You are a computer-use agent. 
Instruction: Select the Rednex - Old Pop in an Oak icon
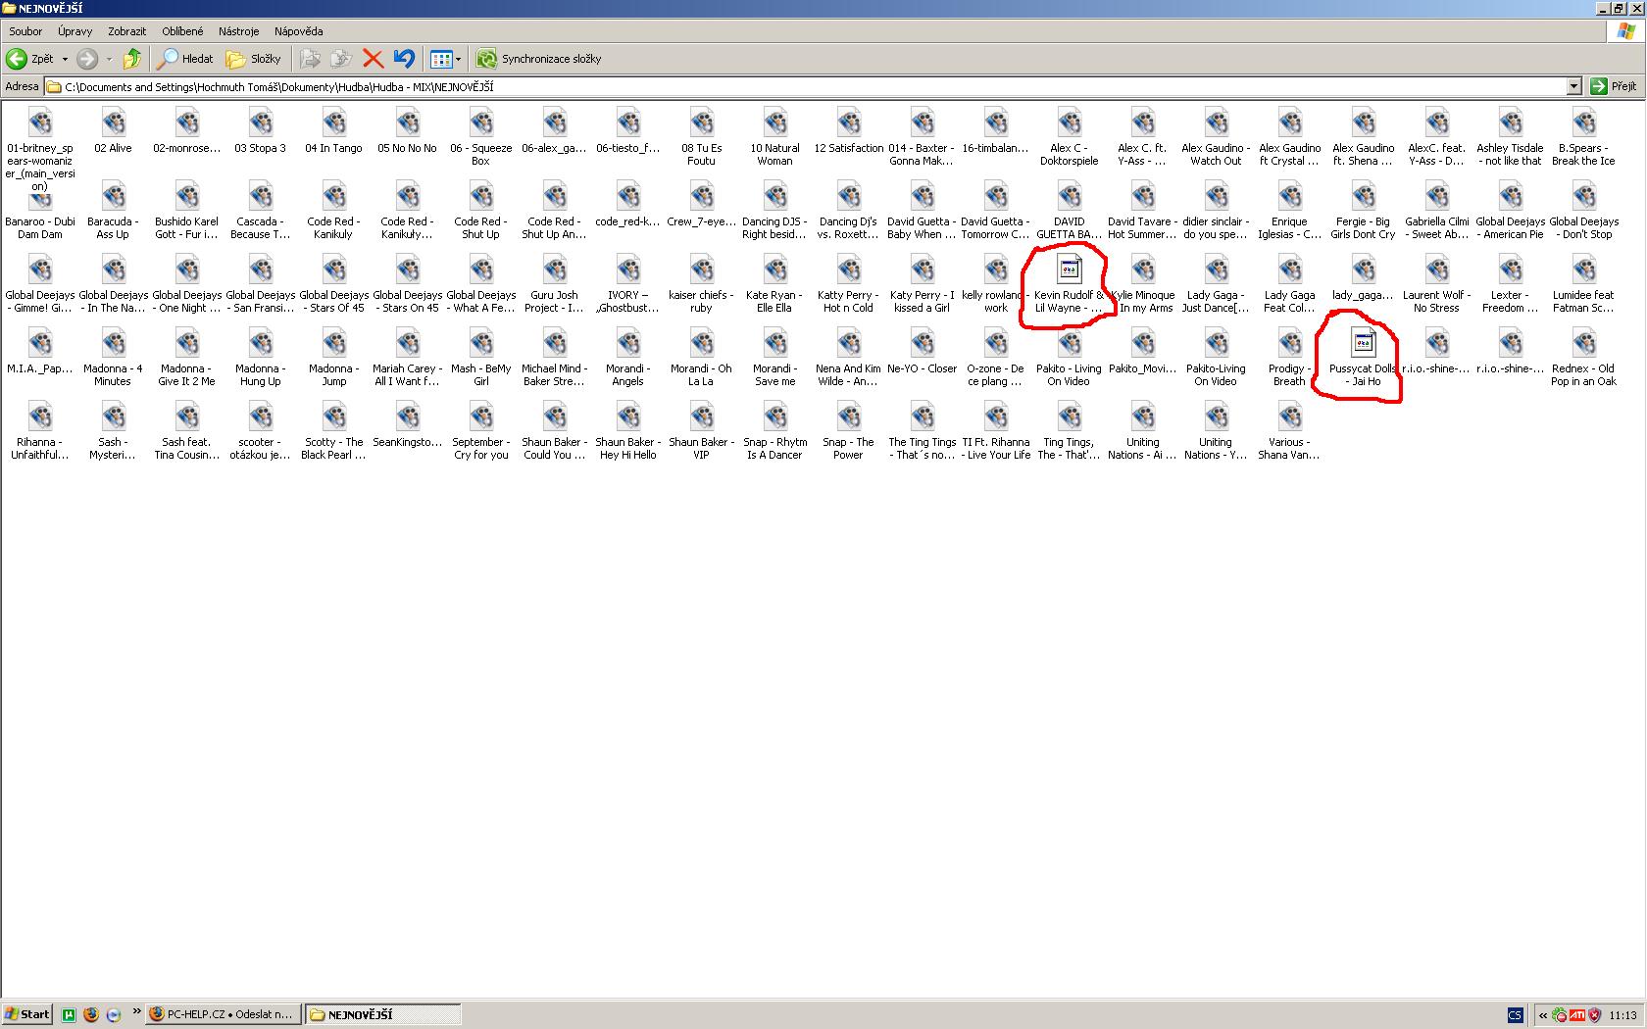(x=1583, y=342)
